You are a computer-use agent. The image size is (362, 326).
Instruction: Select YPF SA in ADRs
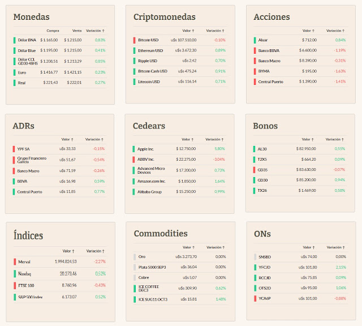pyautogui.click(x=59, y=149)
